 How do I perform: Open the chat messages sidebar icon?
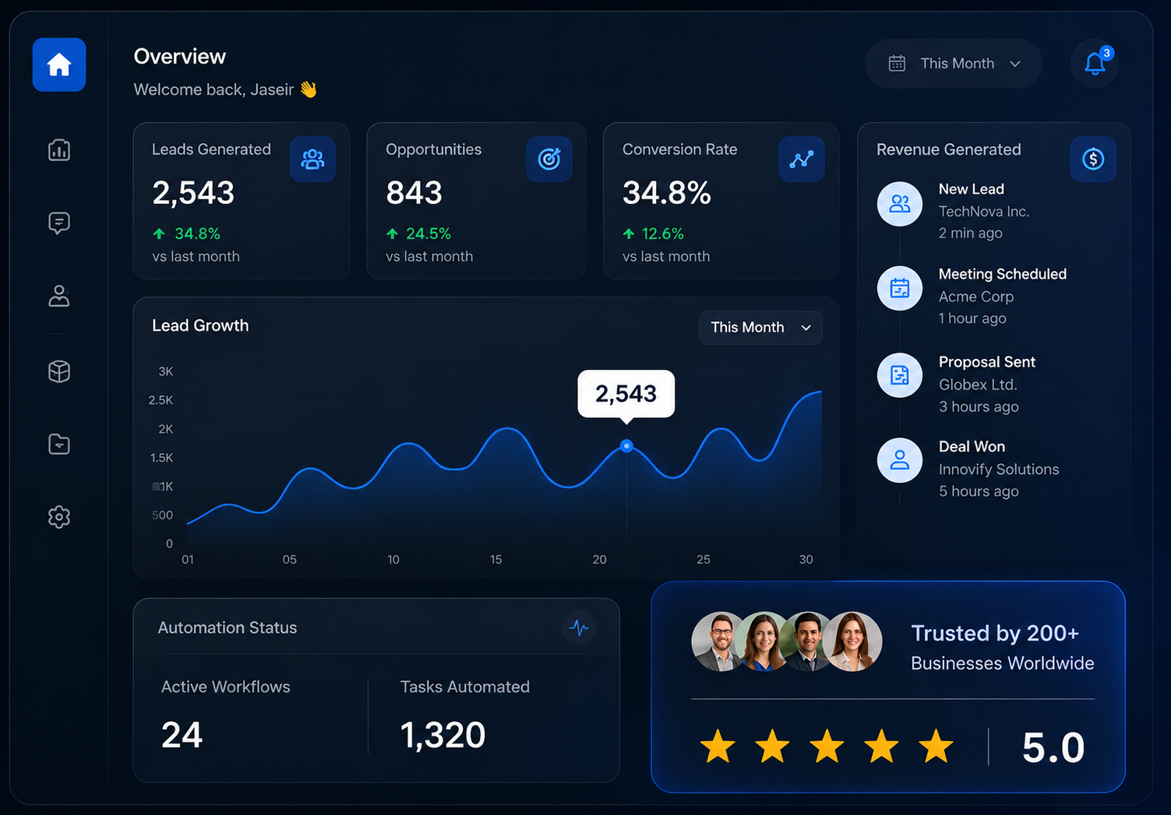59,223
